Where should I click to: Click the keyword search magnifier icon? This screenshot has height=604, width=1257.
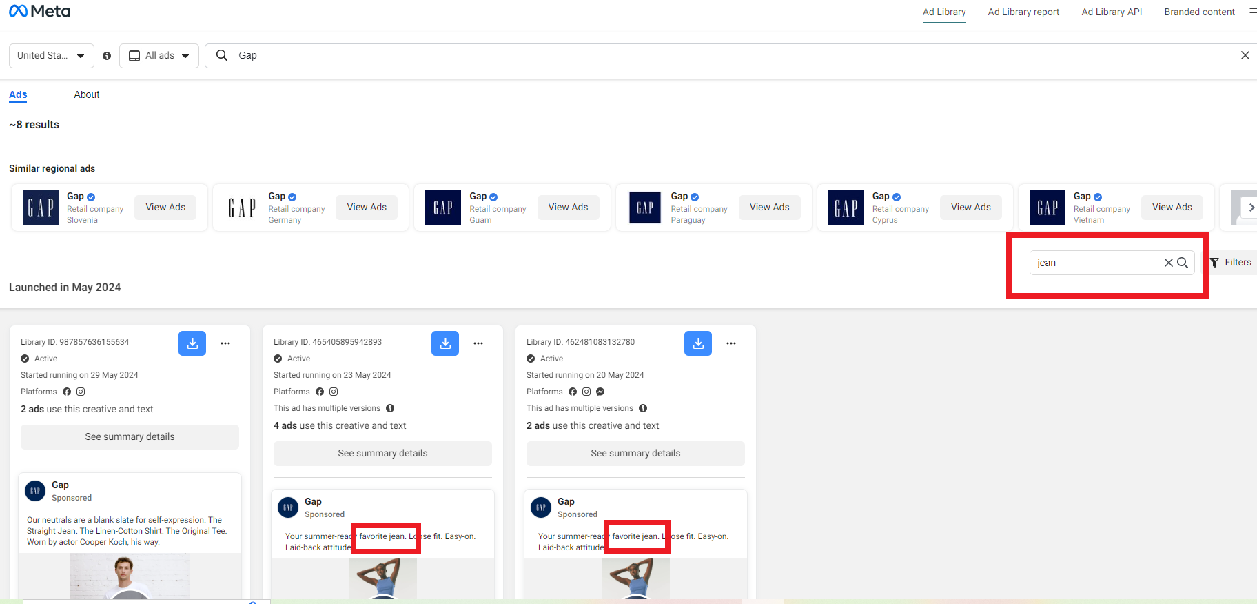1183,263
